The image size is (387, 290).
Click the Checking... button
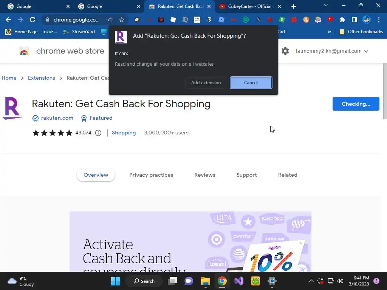coord(356,104)
